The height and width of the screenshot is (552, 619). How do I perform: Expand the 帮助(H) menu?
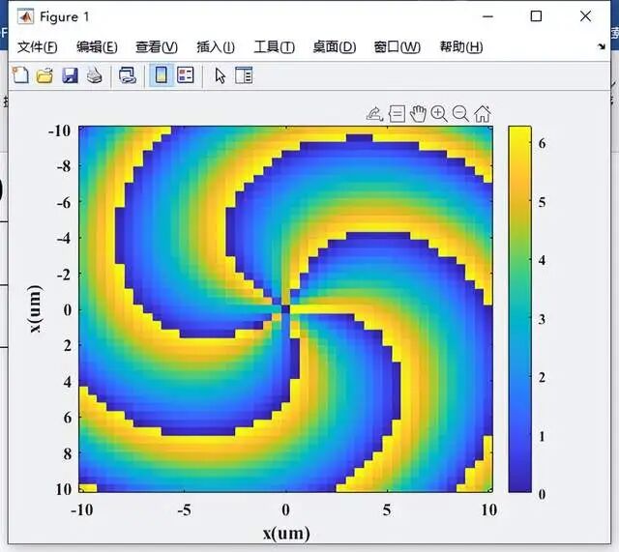point(460,47)
